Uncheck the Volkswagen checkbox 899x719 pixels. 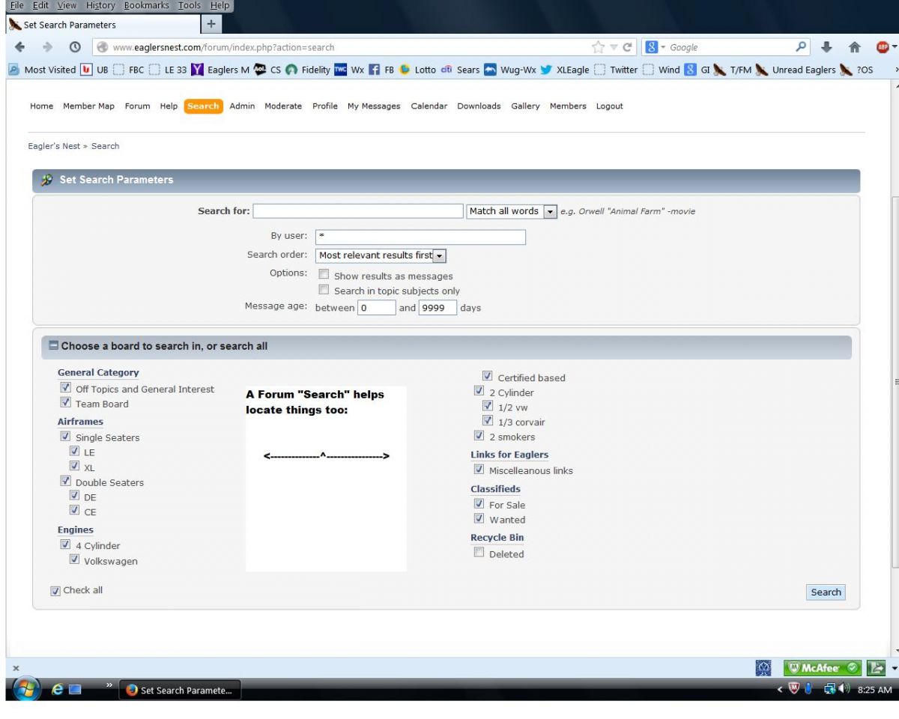click(74, 559)
